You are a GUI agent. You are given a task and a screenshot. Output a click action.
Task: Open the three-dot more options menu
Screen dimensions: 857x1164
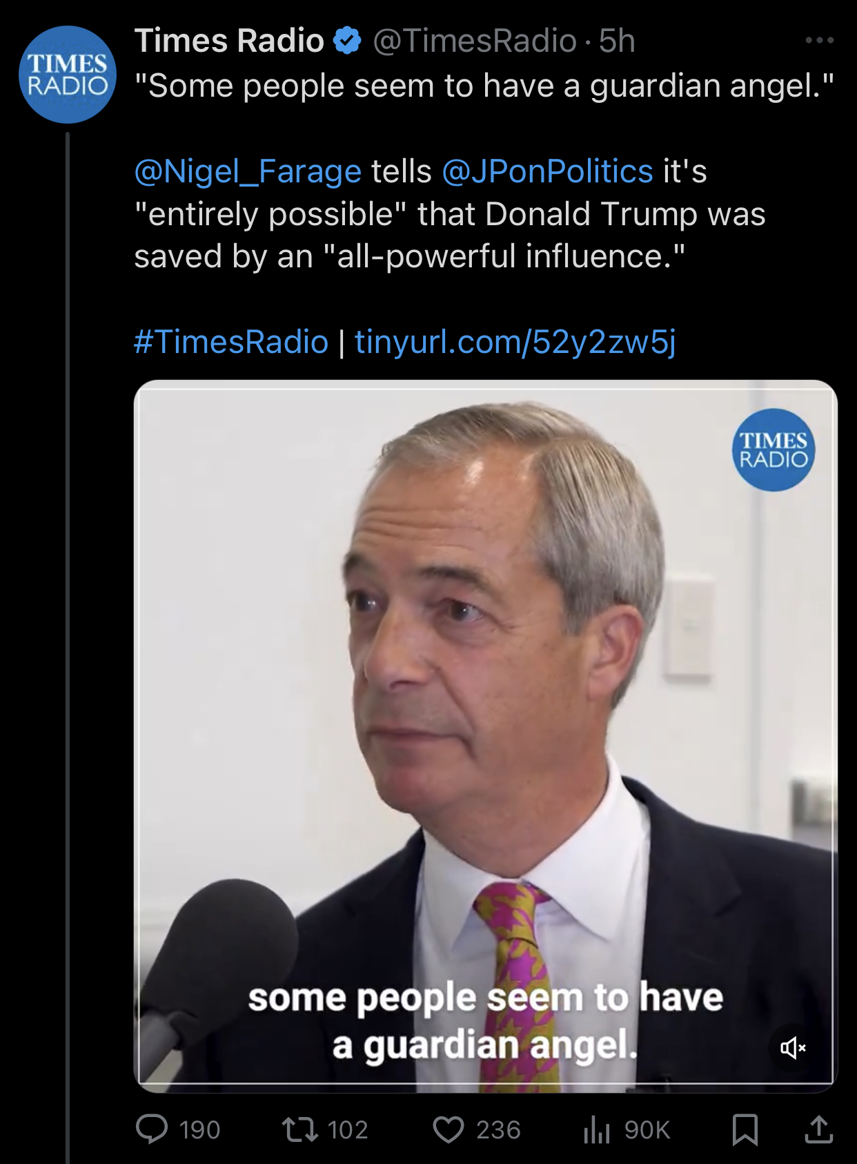point(819,41)
